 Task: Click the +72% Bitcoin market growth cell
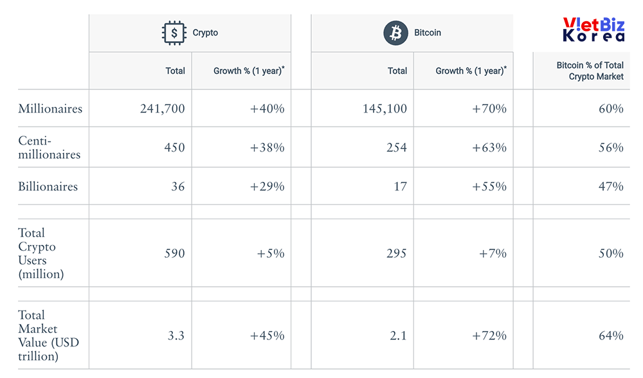coord(489,336)
